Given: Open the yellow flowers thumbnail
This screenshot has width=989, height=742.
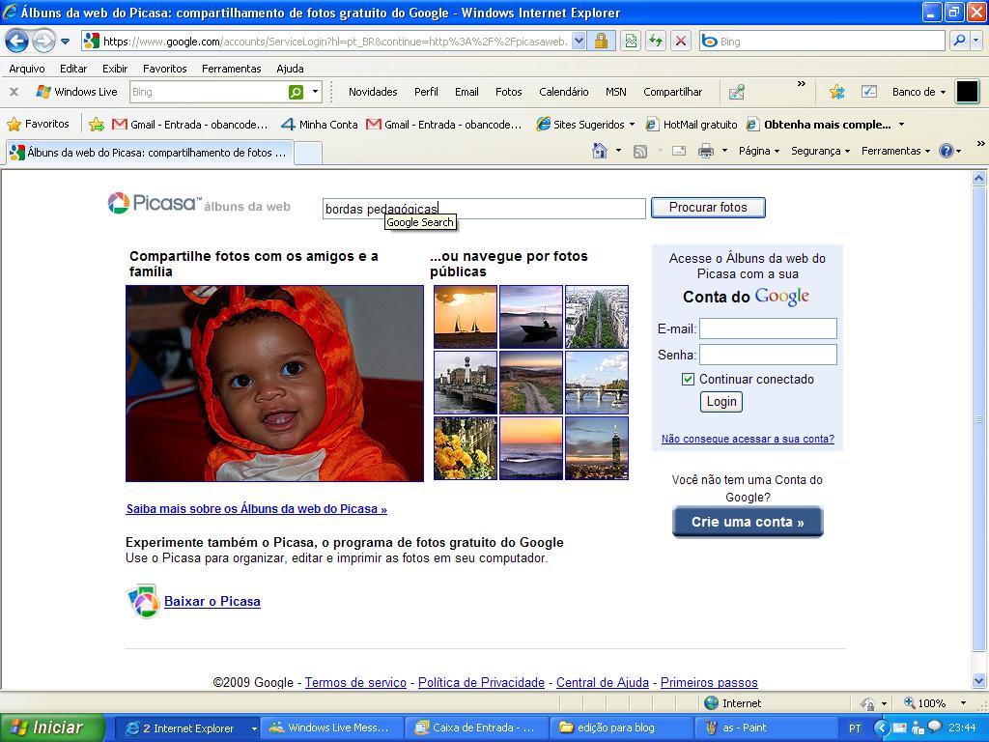Looking at the screenshot, I should pos(466,448).
